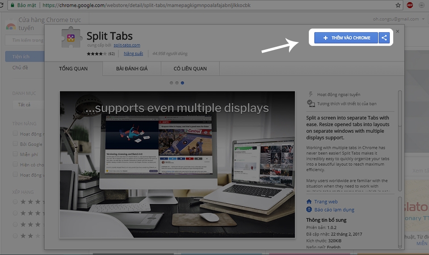Click the rightmost browser extension icon

point(421,5)
